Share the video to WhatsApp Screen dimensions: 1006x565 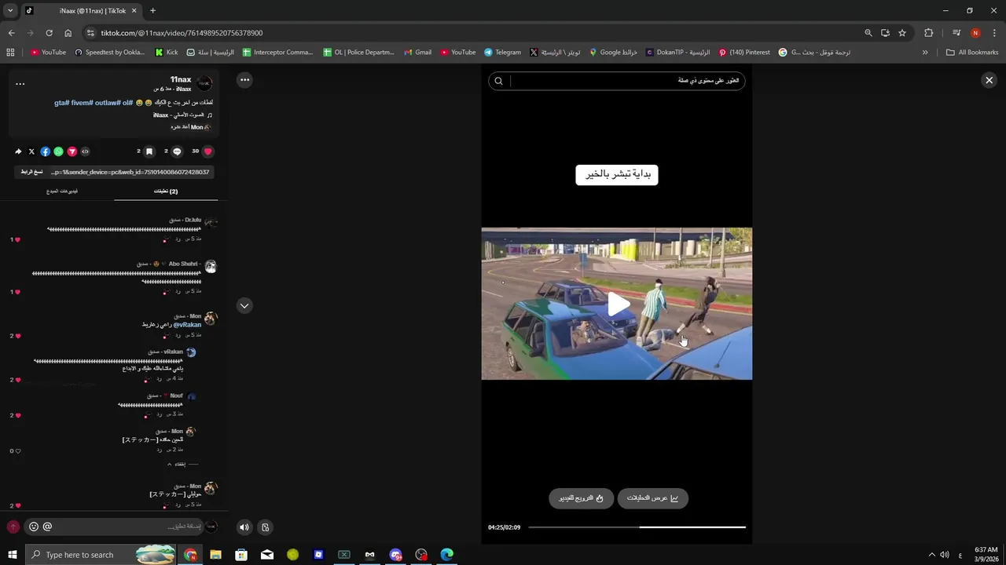(58, 151)
